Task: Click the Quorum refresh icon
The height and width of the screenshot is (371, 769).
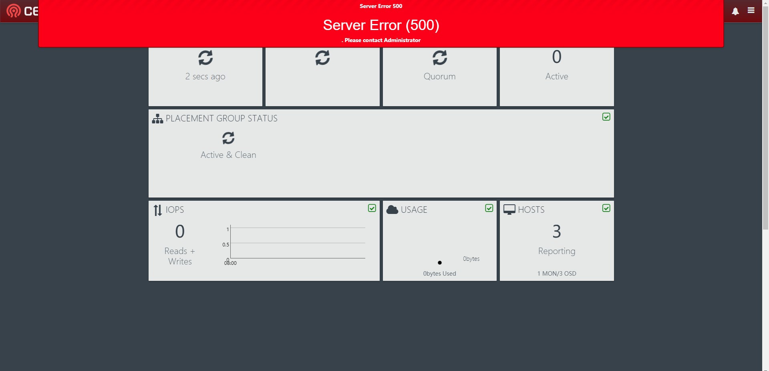Action: click(x=439, y=58)
